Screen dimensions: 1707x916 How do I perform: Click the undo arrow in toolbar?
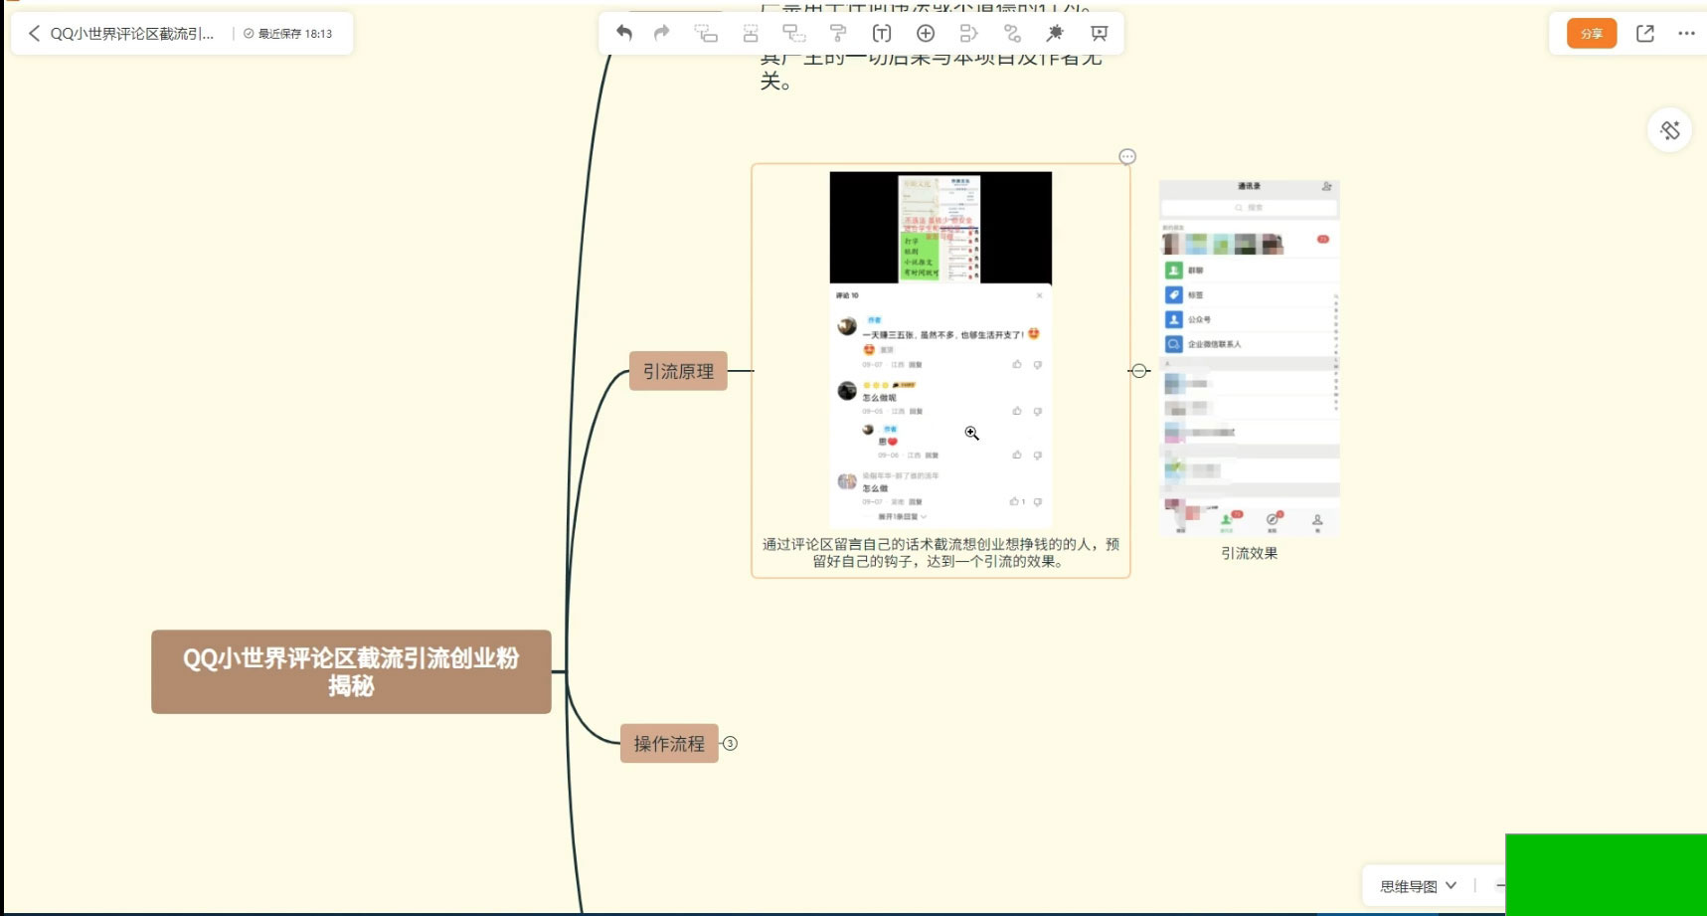(x=624, y=33)
